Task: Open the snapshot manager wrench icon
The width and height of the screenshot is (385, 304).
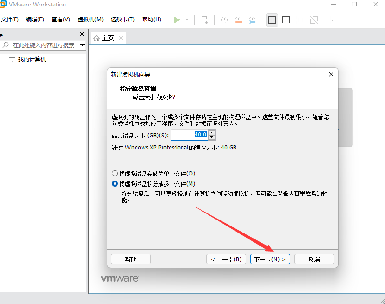Action: [252, 20]
